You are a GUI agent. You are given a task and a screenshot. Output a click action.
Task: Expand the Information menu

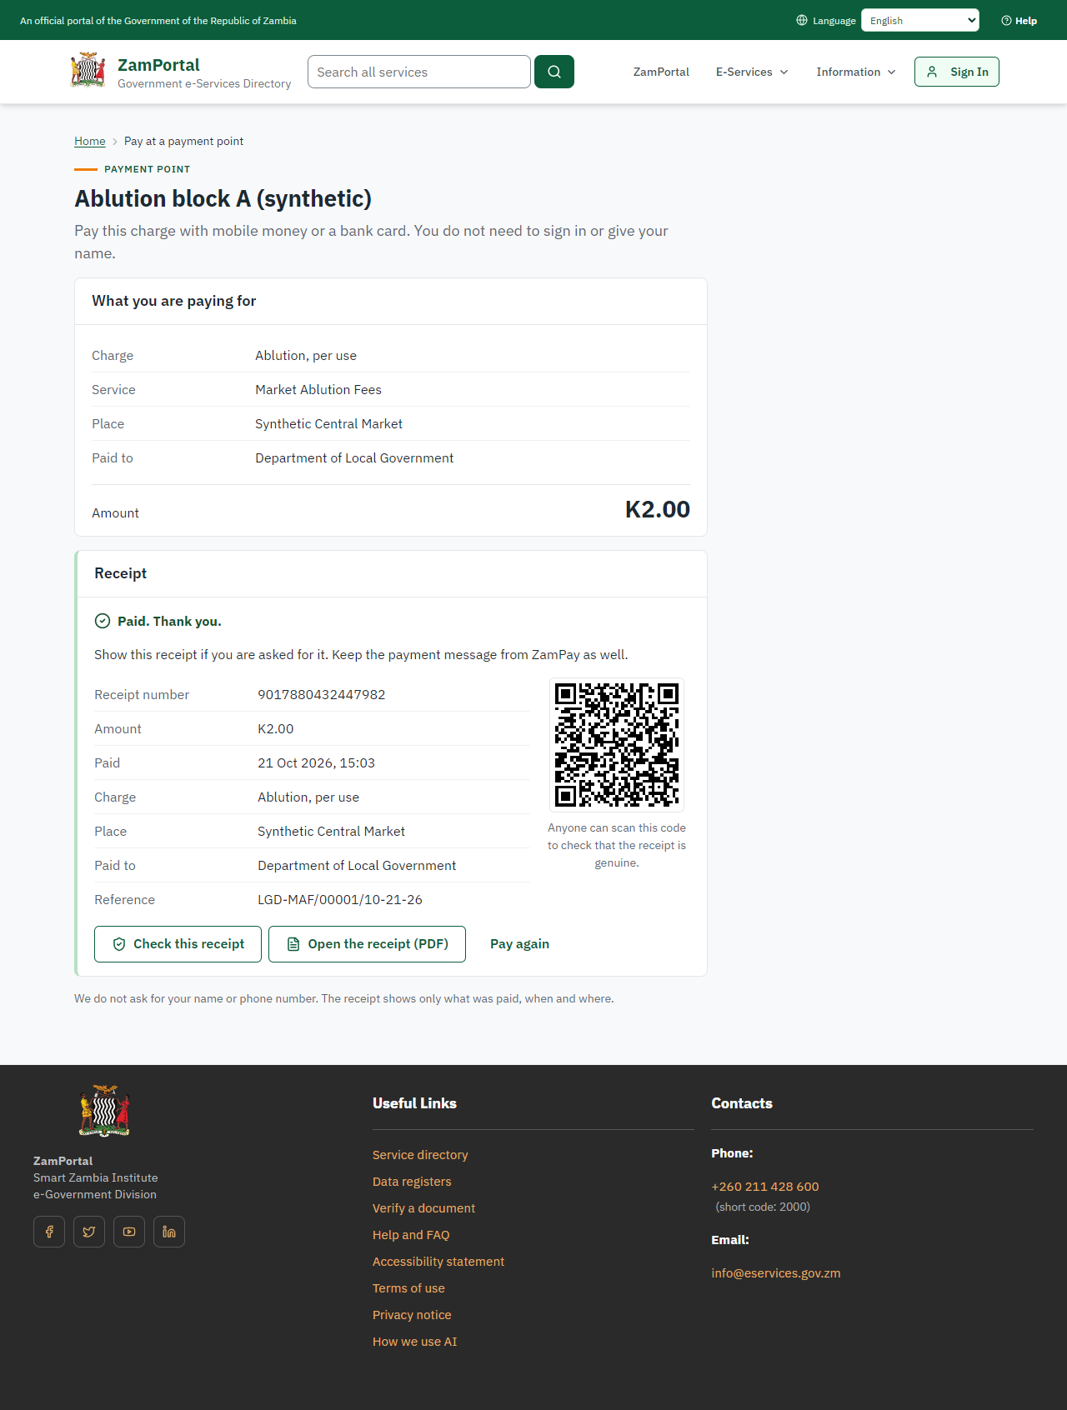coord(856,72)
